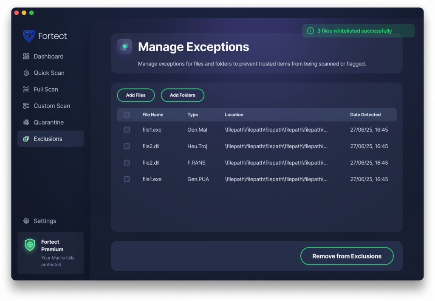Click the date cell in the Gen.Mal row
435x301 pixels.
point(369,130)
